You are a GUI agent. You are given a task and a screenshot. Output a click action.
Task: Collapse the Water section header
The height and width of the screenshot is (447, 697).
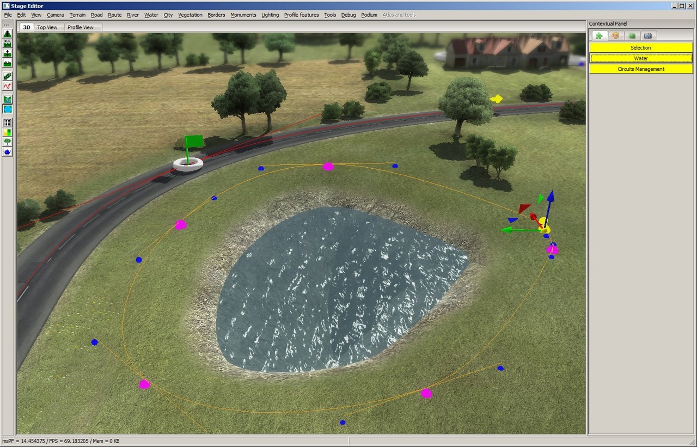pos(640,58)
